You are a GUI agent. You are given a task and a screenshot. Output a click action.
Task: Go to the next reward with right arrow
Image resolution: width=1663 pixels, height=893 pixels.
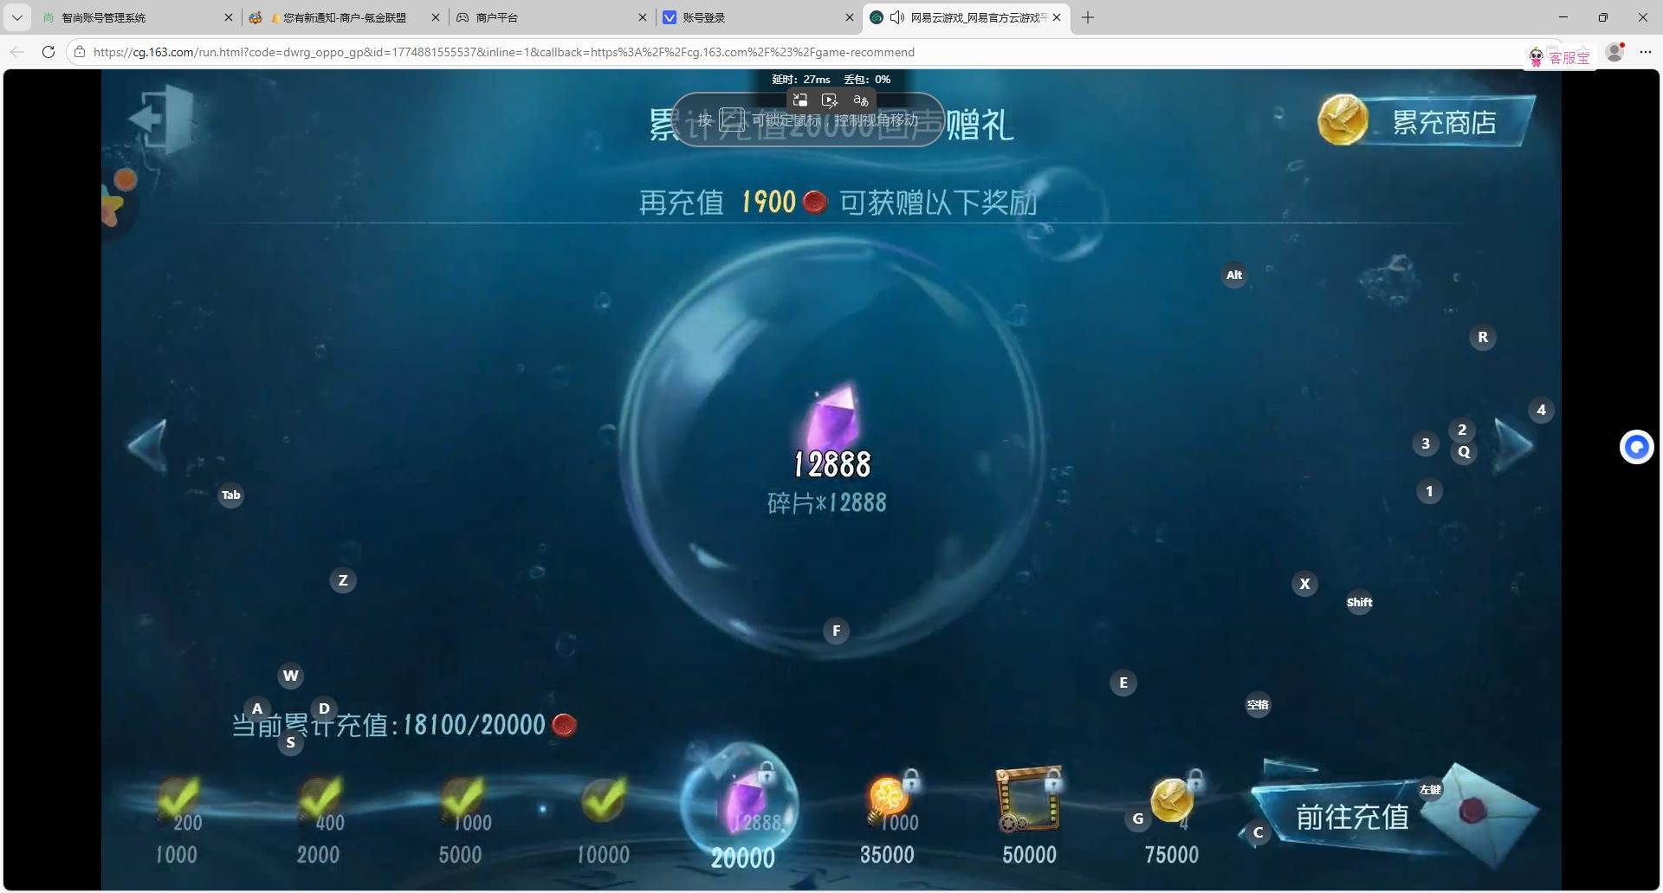click(x=1512, y=446)
